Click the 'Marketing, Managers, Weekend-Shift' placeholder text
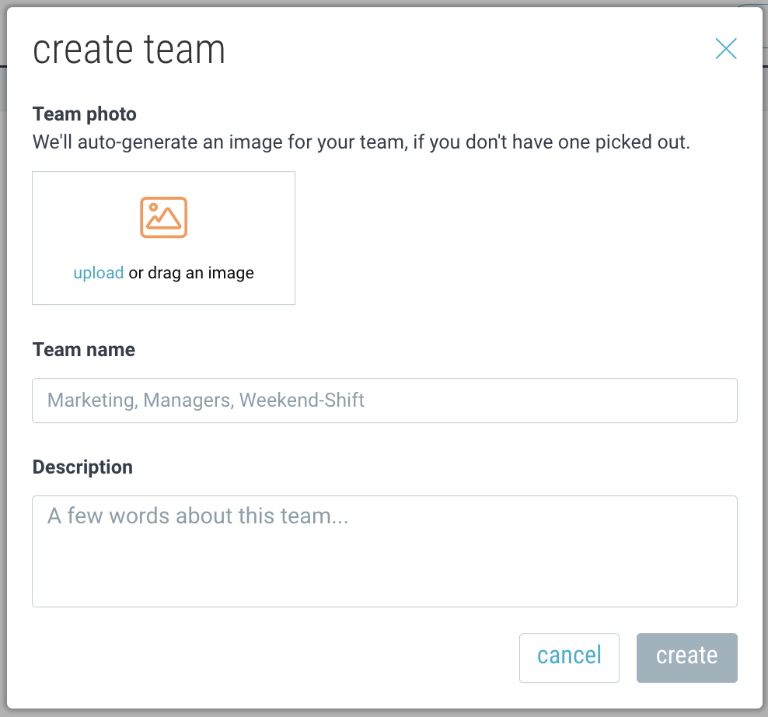Screen dimensions: 768x717 click(x=206, y=400)
